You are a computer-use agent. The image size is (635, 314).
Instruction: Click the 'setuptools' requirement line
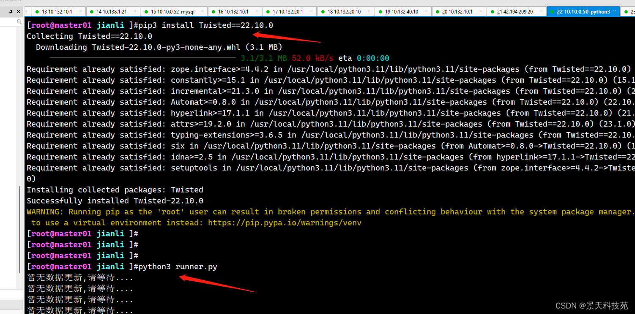coord(331,168)
